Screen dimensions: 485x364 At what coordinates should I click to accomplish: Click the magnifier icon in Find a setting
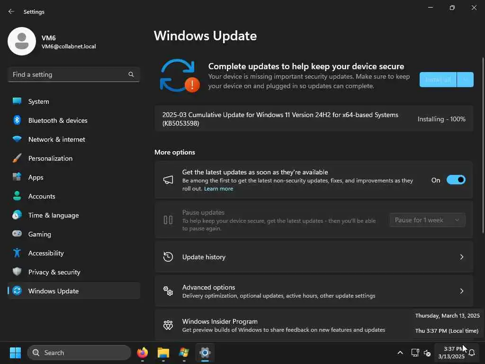pyautogui.click(x=131, y=74)
